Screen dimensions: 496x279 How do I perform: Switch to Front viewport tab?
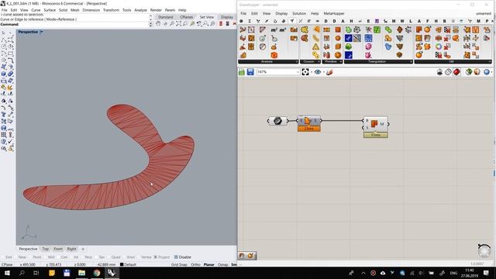click(58, 249)
